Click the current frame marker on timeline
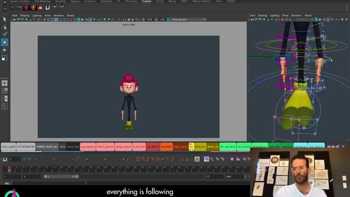Screen dimensions: 350x197 [x=9, y=169]
